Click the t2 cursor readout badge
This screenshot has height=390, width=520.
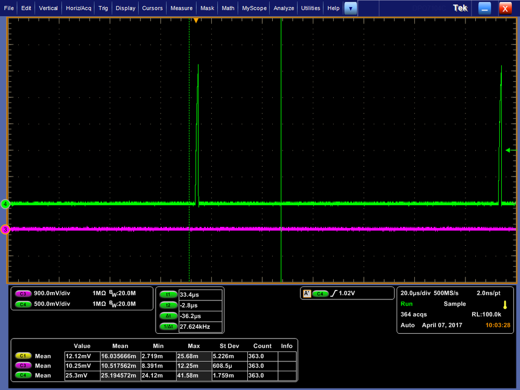click(x=168, y=305)
